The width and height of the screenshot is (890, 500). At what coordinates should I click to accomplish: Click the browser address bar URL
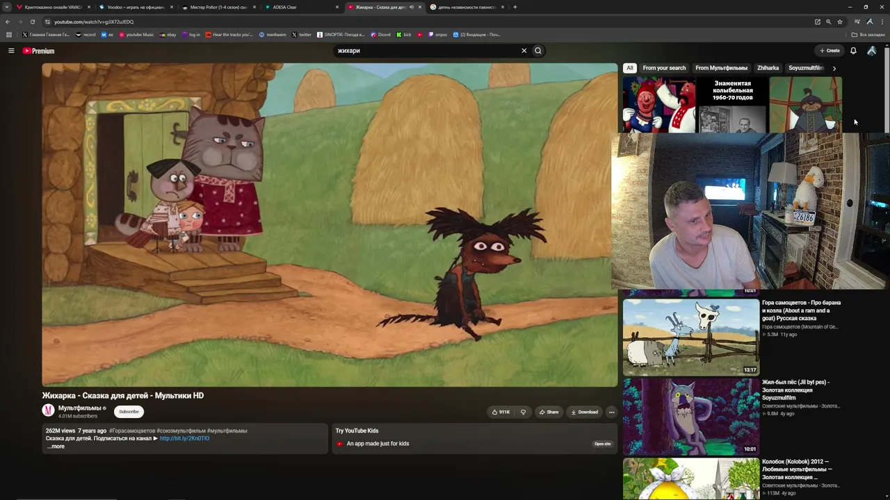pos(94,22)
